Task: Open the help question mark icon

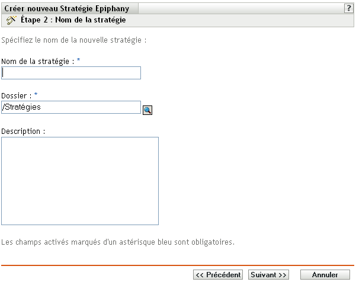Action: [x=350, y=8]
